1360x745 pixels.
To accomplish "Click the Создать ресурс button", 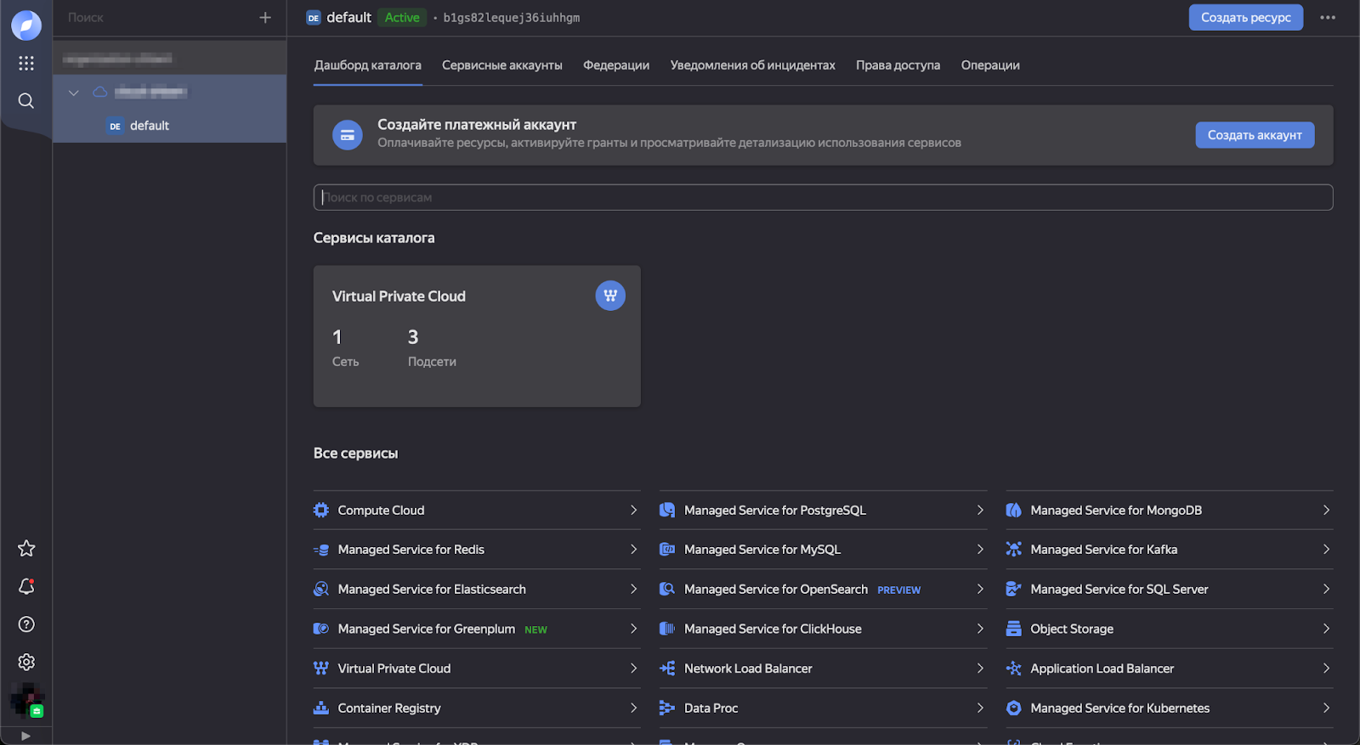I will (1245, 18).
